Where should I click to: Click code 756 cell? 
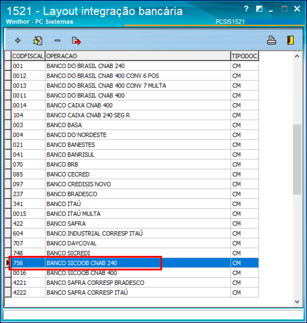tap(28, 263)
